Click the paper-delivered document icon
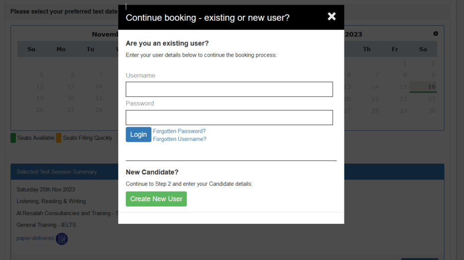 (62, 238)
